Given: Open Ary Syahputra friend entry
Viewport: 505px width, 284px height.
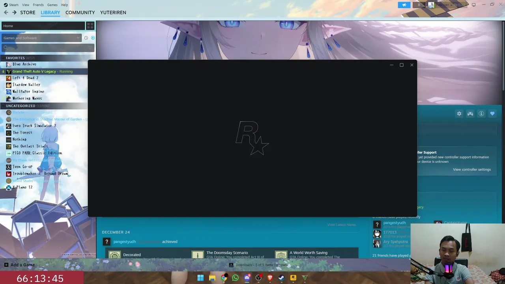Looking at the screenshot, I should 395,242.
